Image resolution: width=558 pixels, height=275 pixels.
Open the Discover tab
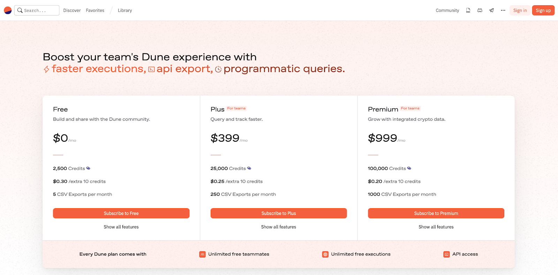click(71, 10)
